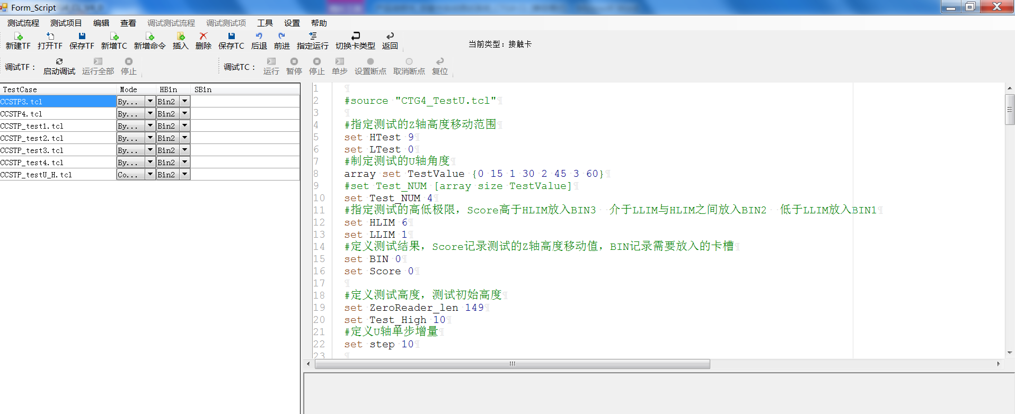Viewport: 1015px width, 414px height.
Task: Click the 复位 reset icon
Action: click(440, 61)
